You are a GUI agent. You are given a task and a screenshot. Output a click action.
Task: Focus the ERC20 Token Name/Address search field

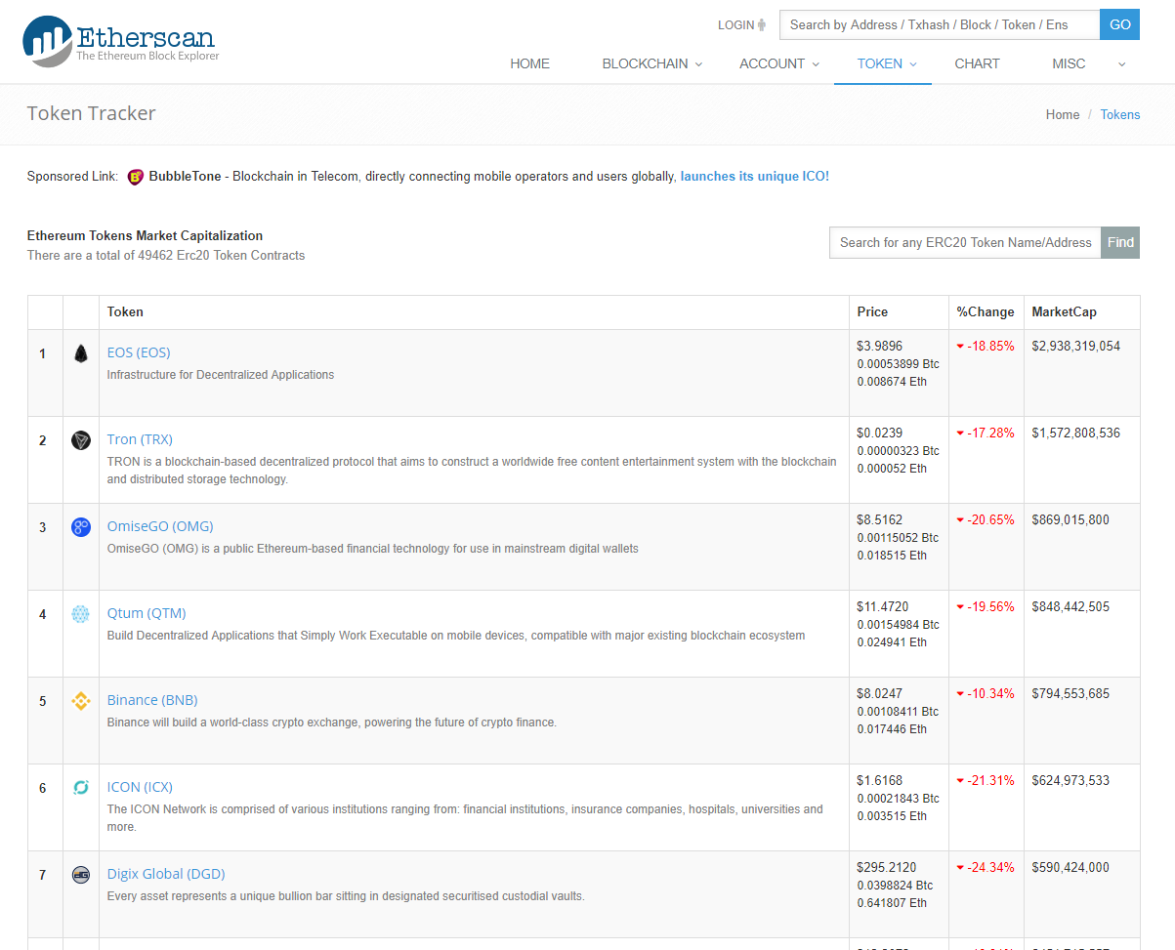(965, 242)
